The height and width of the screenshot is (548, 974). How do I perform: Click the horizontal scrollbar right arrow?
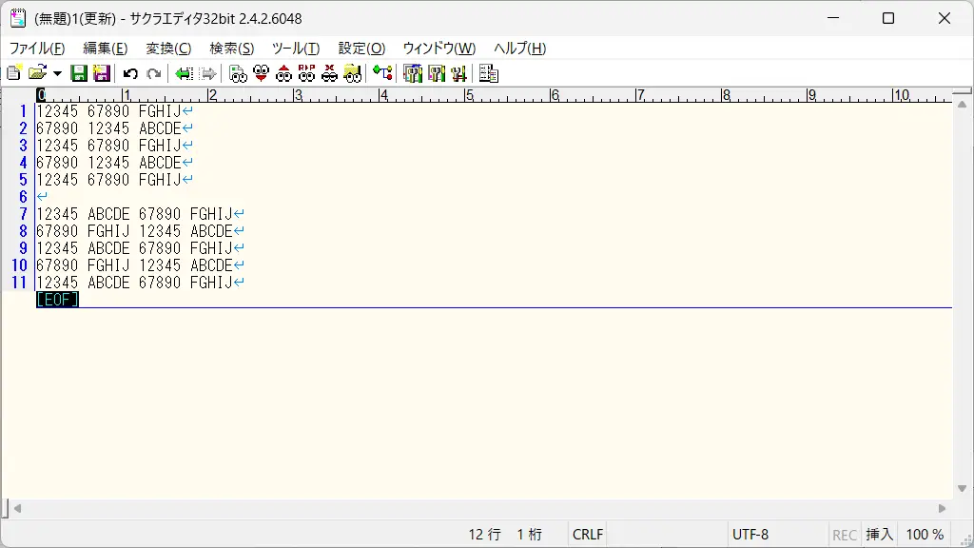pos(943,509)
